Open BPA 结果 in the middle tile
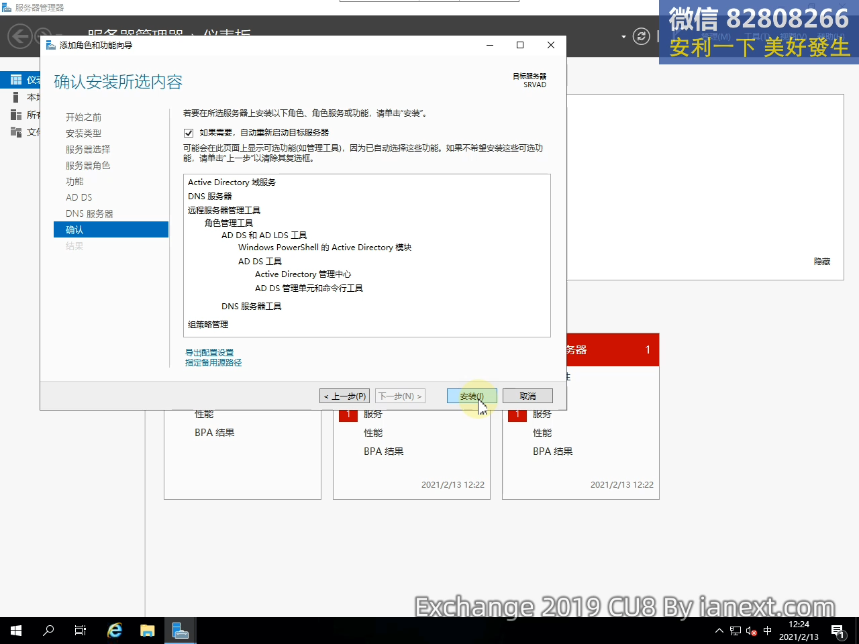This screenshot has height=644, width=859. coord(384,451)
